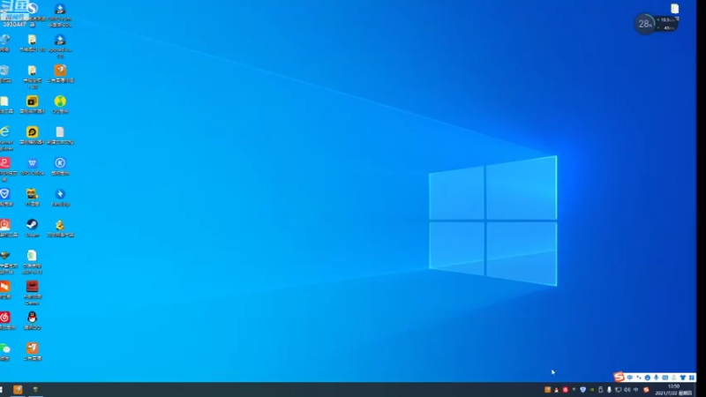Open the red PDF app icon
The width and height of the screenshot is (706, 397).
(x=5, y=163)
